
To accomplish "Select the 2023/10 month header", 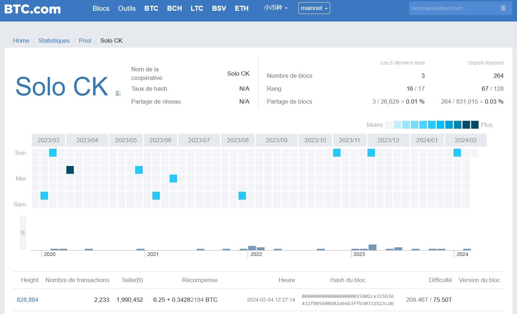I will pyautogui.click(x=315, y=140).
